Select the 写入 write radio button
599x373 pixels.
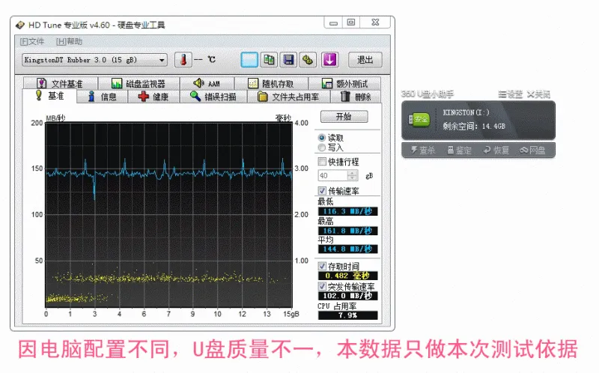point(322,148)
